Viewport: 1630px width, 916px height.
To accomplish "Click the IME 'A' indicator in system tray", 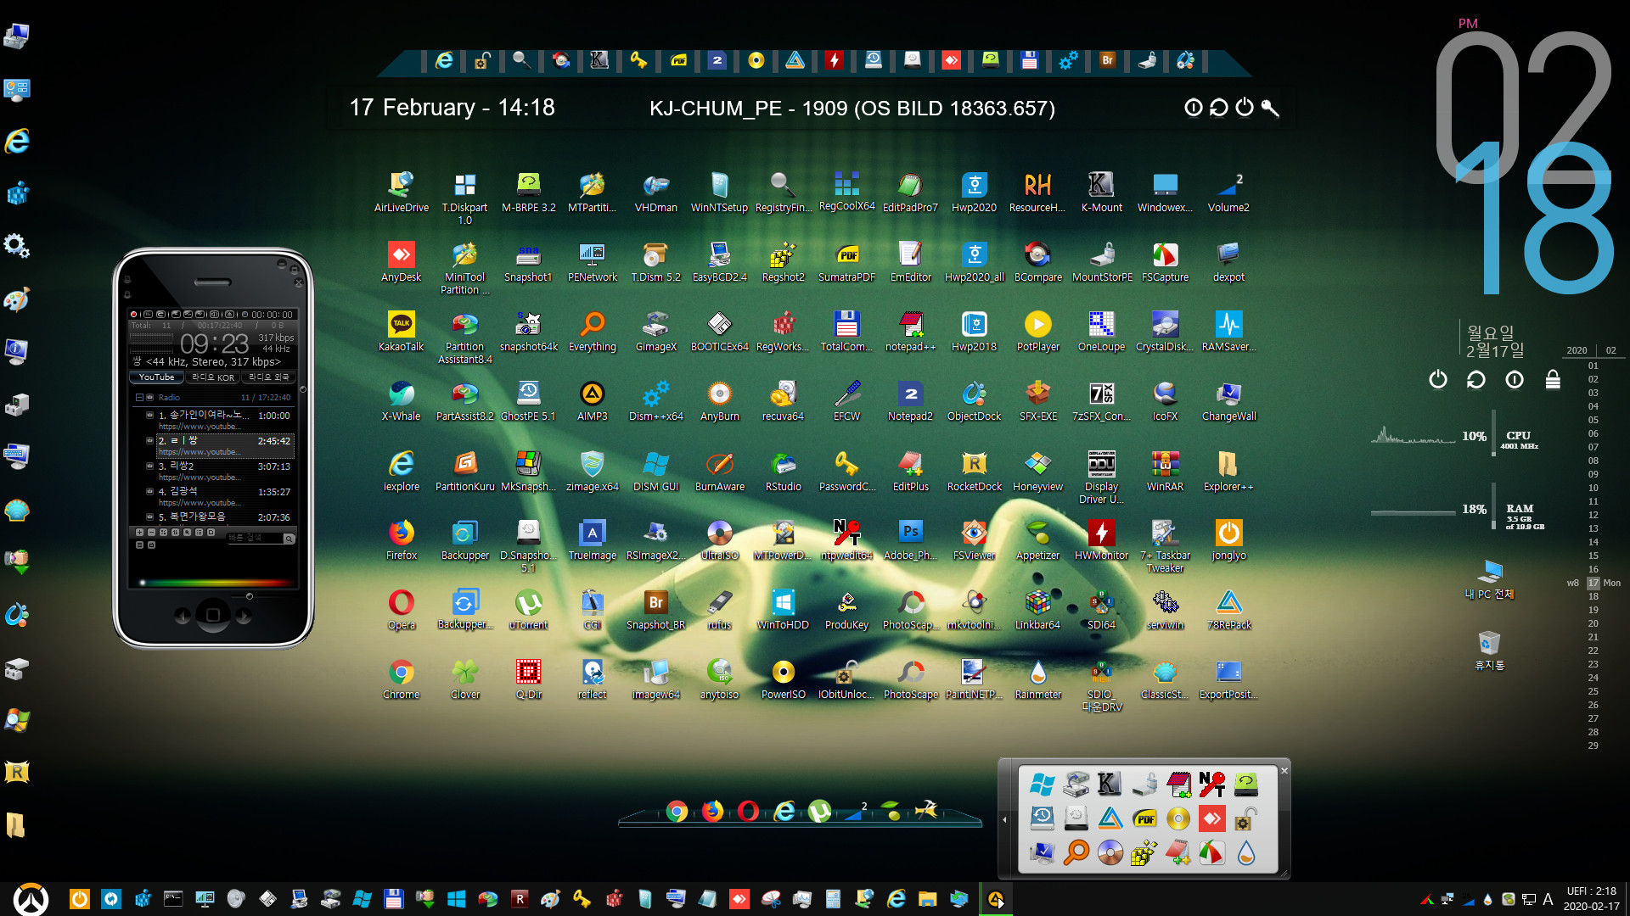I will pos(1548,899).
